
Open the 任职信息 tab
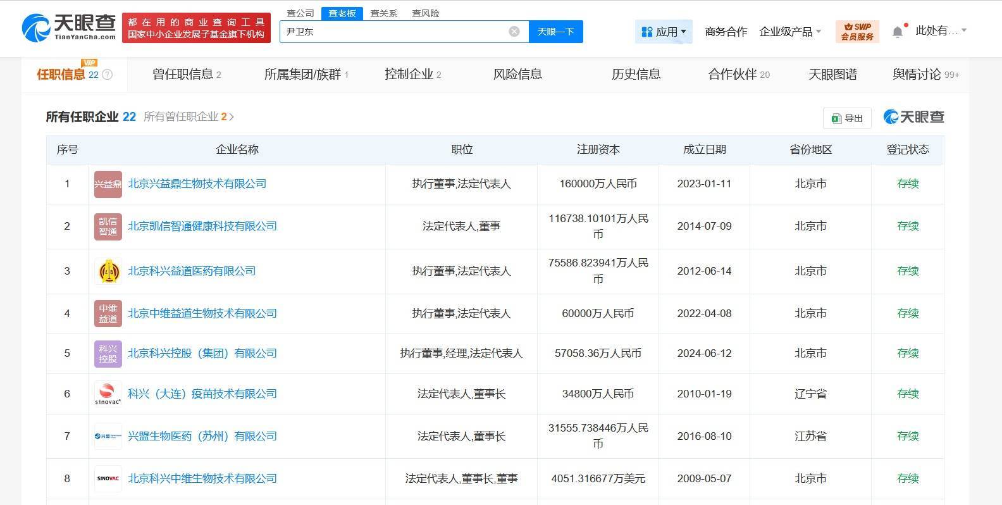click(75, 75)
